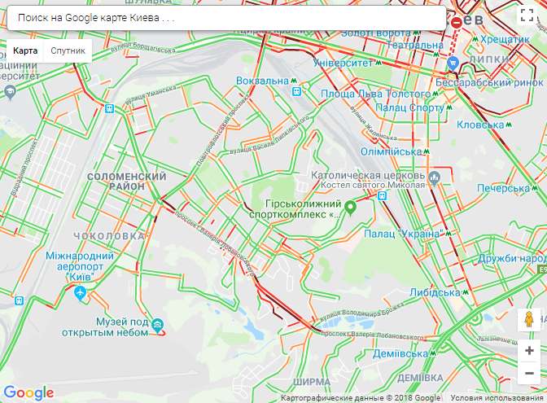Select the Kyiv airport plane marker
Image resolution: width=547 pixels, height=403 pixels.
81,292
